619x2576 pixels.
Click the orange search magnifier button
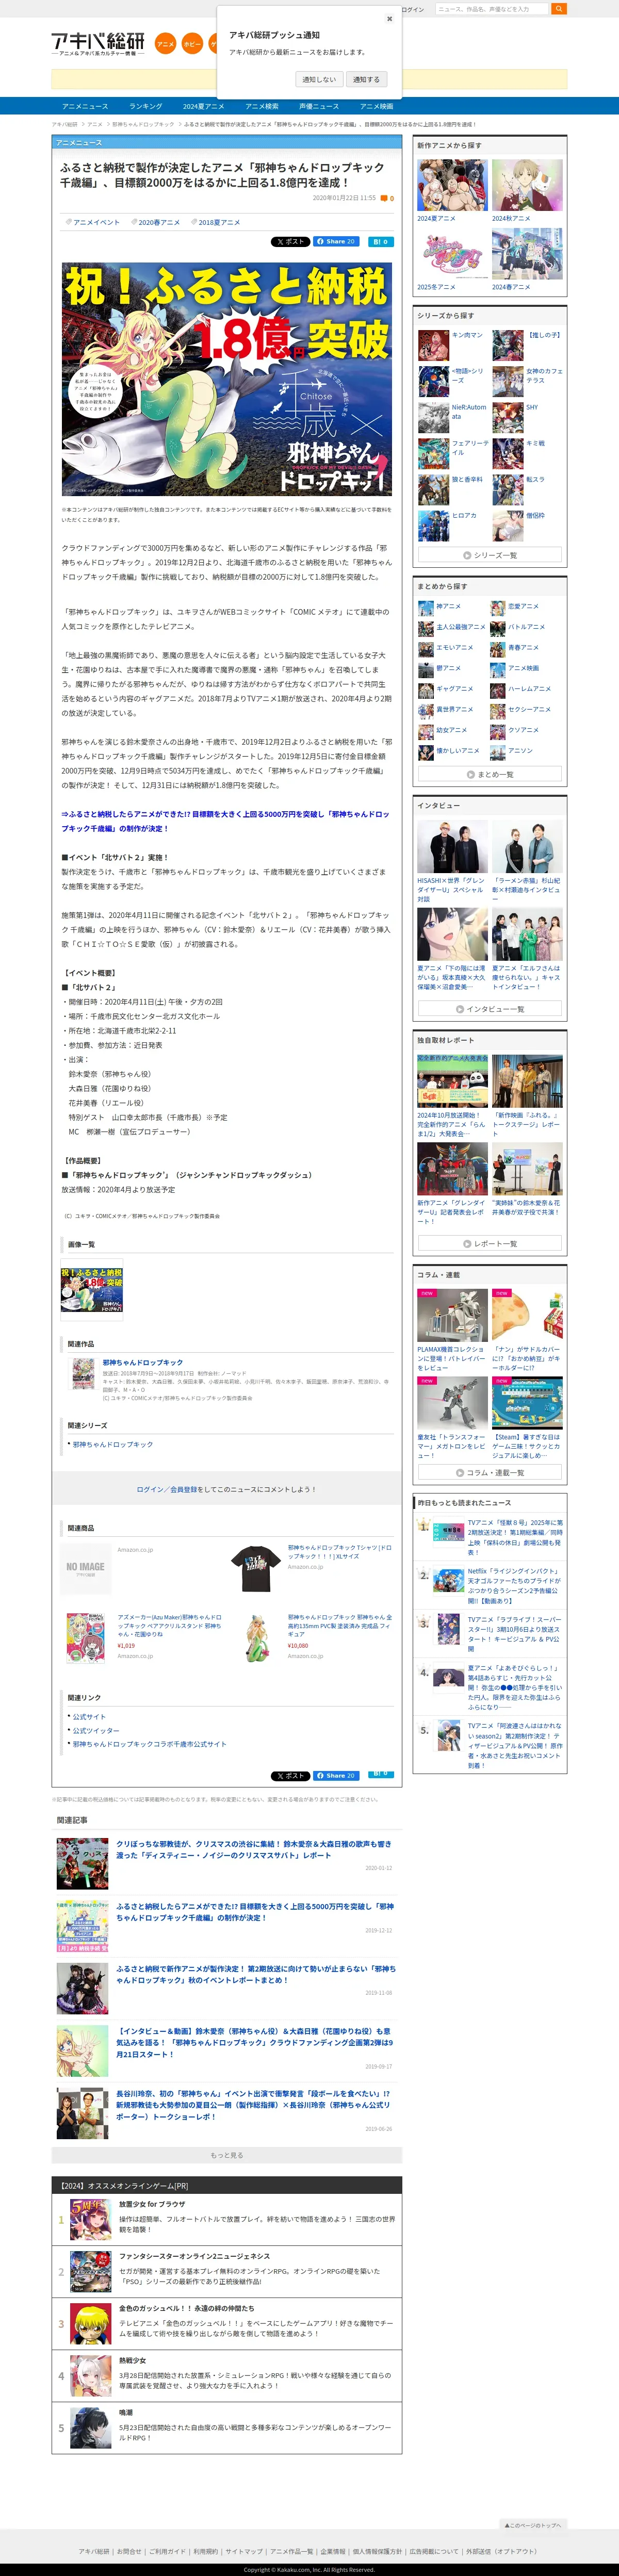559,9
